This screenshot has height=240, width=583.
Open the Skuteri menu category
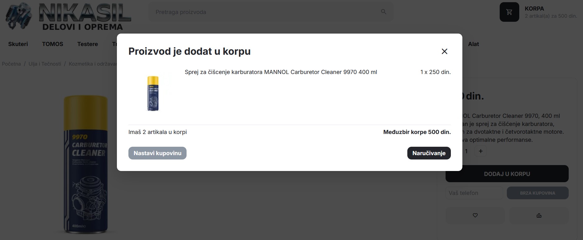coord(18,44)
